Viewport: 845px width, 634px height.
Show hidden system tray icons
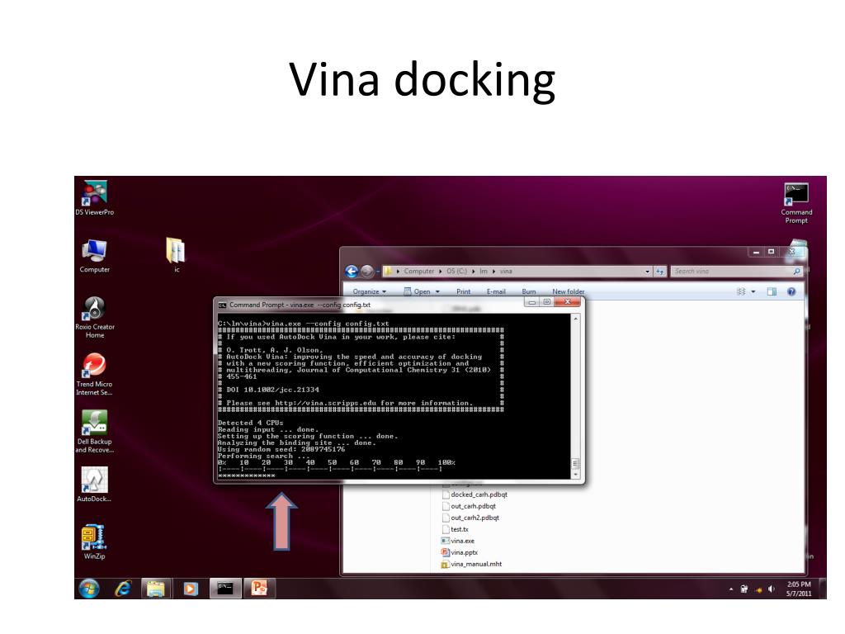(731, 589)
